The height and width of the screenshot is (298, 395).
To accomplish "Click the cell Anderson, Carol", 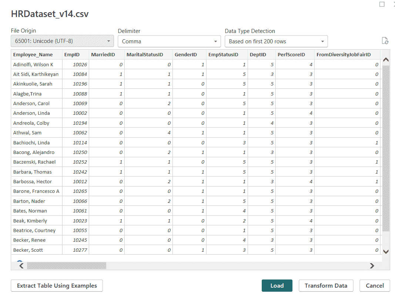I will tap(37, 104).
